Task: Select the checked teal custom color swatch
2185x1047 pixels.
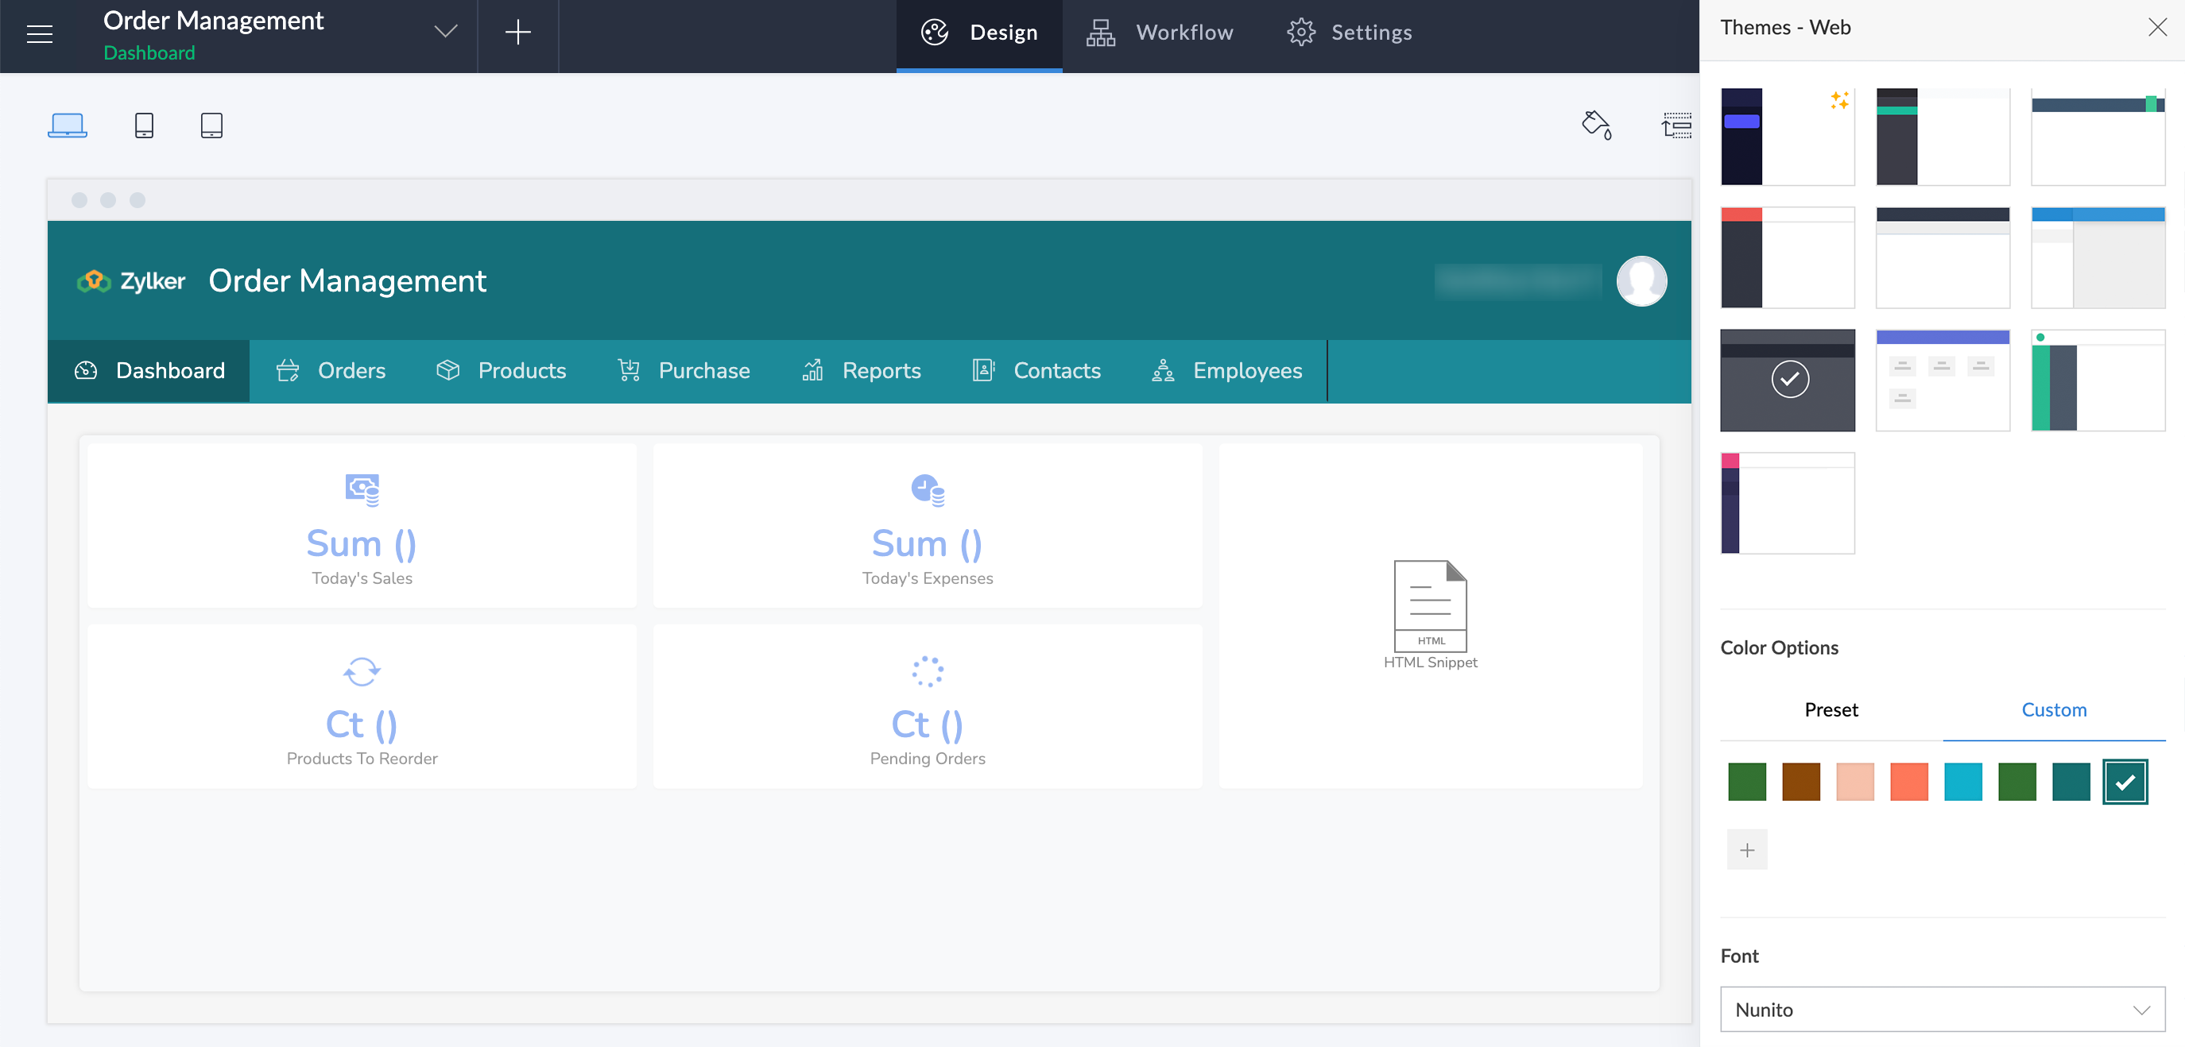Action: (2125, 782)
